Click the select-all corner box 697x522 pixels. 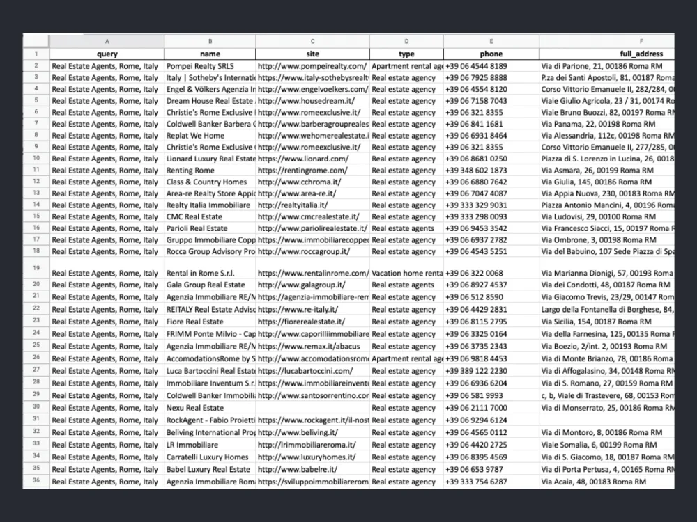click(36, 42)
